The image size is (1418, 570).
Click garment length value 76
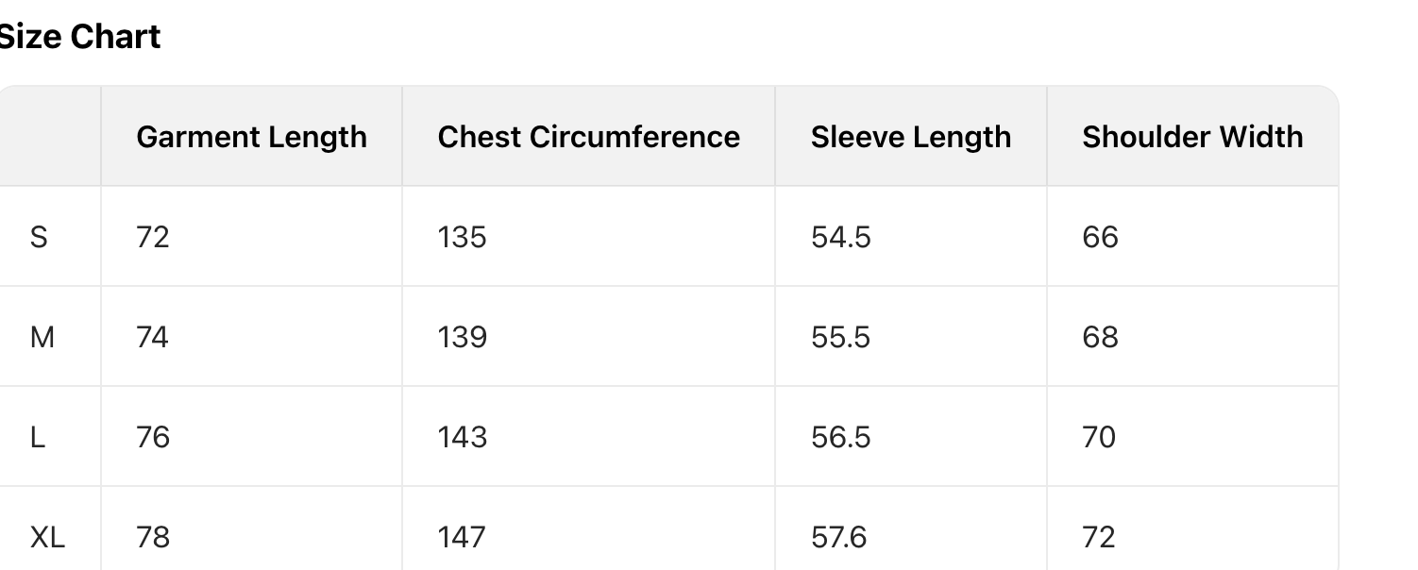point(153,437)
